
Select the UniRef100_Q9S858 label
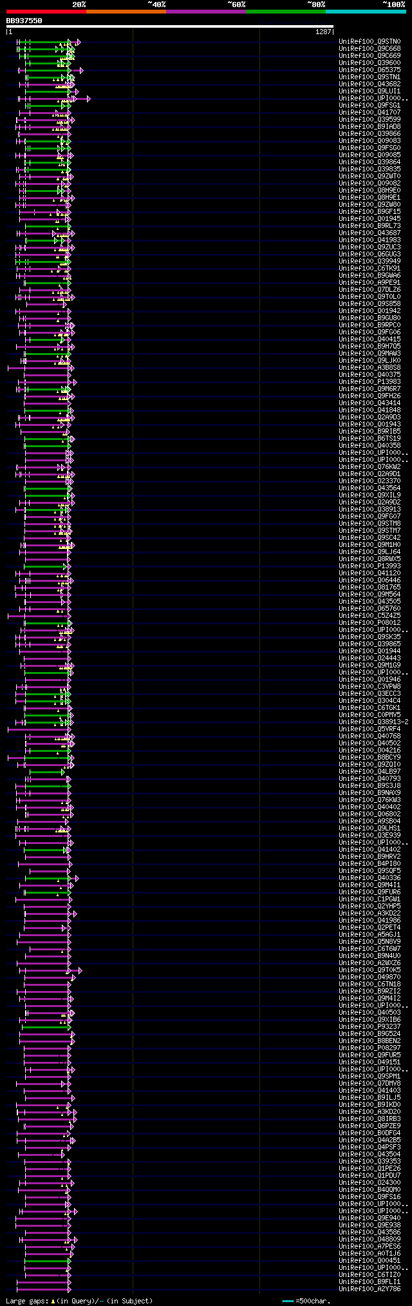pyautogui.click(x=370, y=304)
